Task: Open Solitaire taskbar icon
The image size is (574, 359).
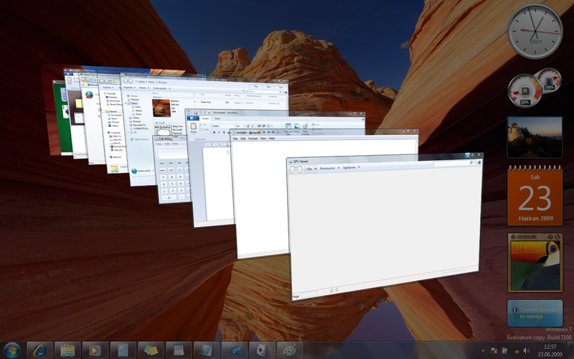Action: [262, 350]
